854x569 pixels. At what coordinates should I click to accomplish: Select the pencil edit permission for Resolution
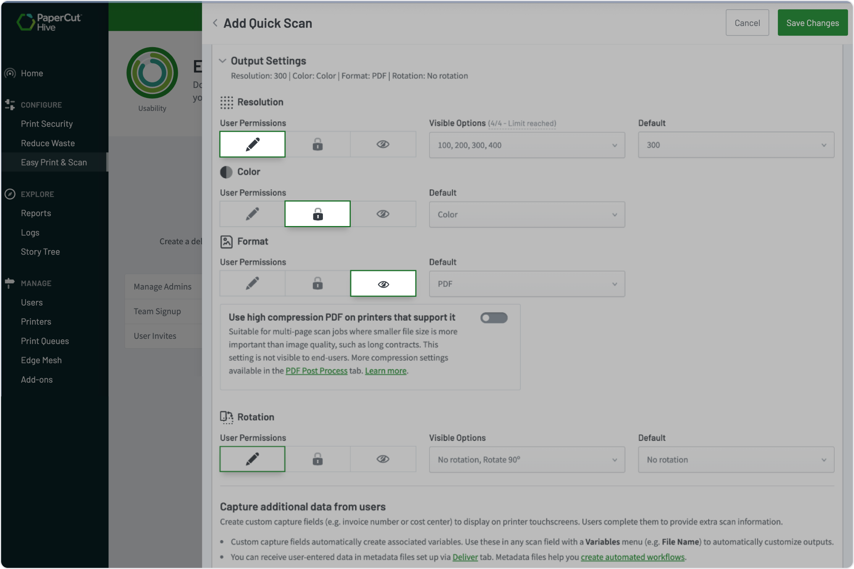(x=252, y=144)
